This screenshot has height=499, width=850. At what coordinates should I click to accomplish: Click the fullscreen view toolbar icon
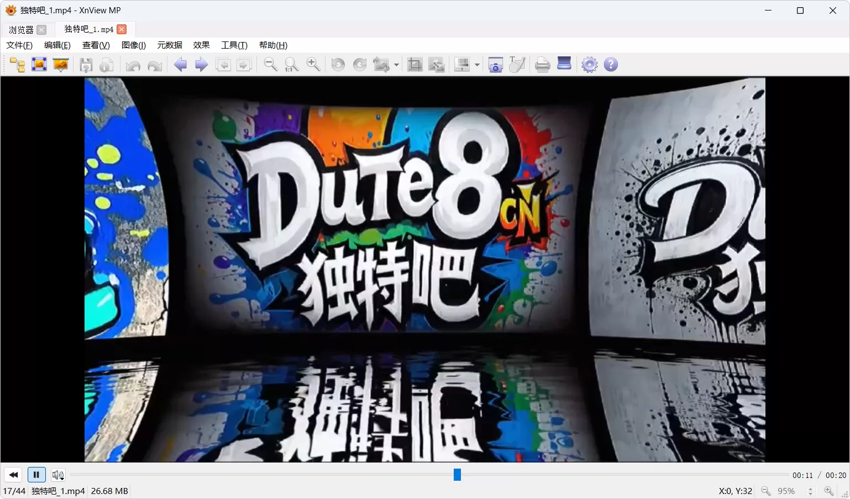coord(39,65)
